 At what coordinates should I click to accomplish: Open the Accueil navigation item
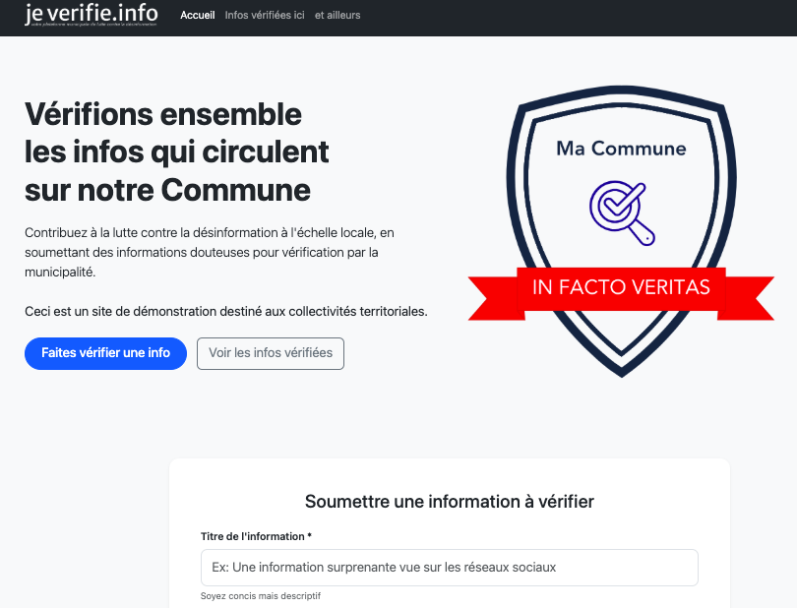197,16
